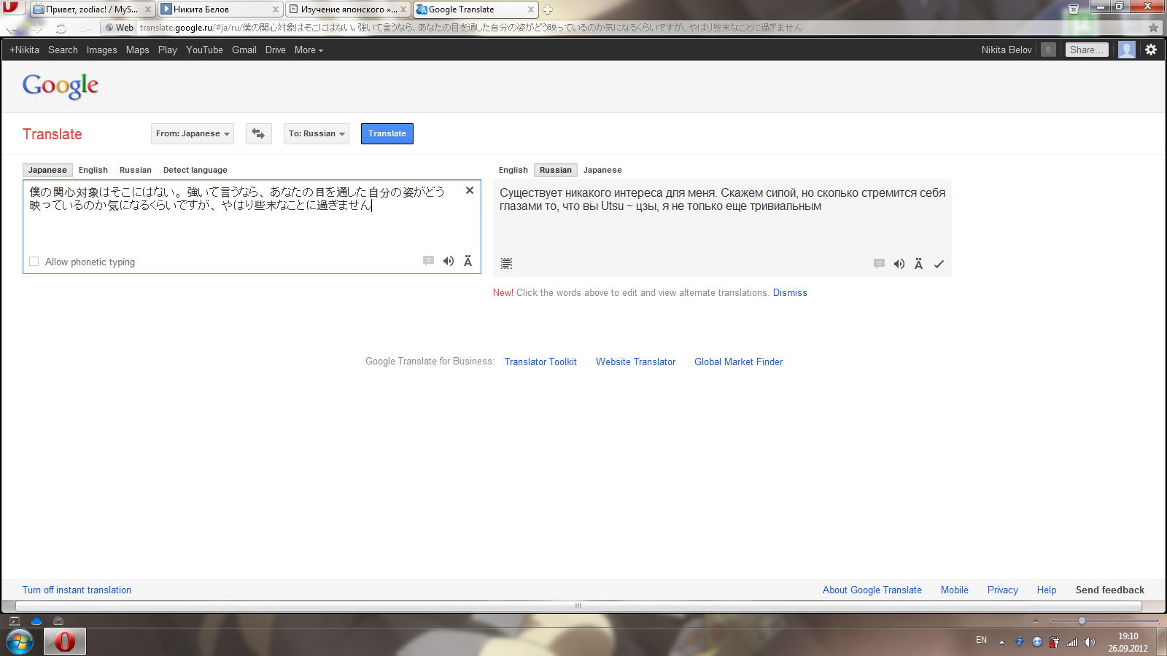Show hidden tray icons arrow

click(x=1001, y=642)
